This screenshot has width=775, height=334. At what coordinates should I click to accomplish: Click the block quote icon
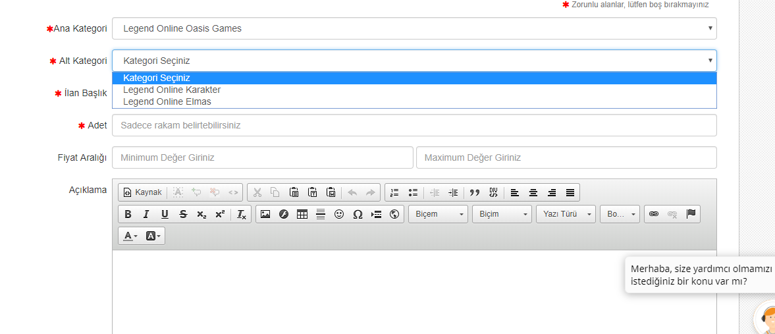coord(475,192)
